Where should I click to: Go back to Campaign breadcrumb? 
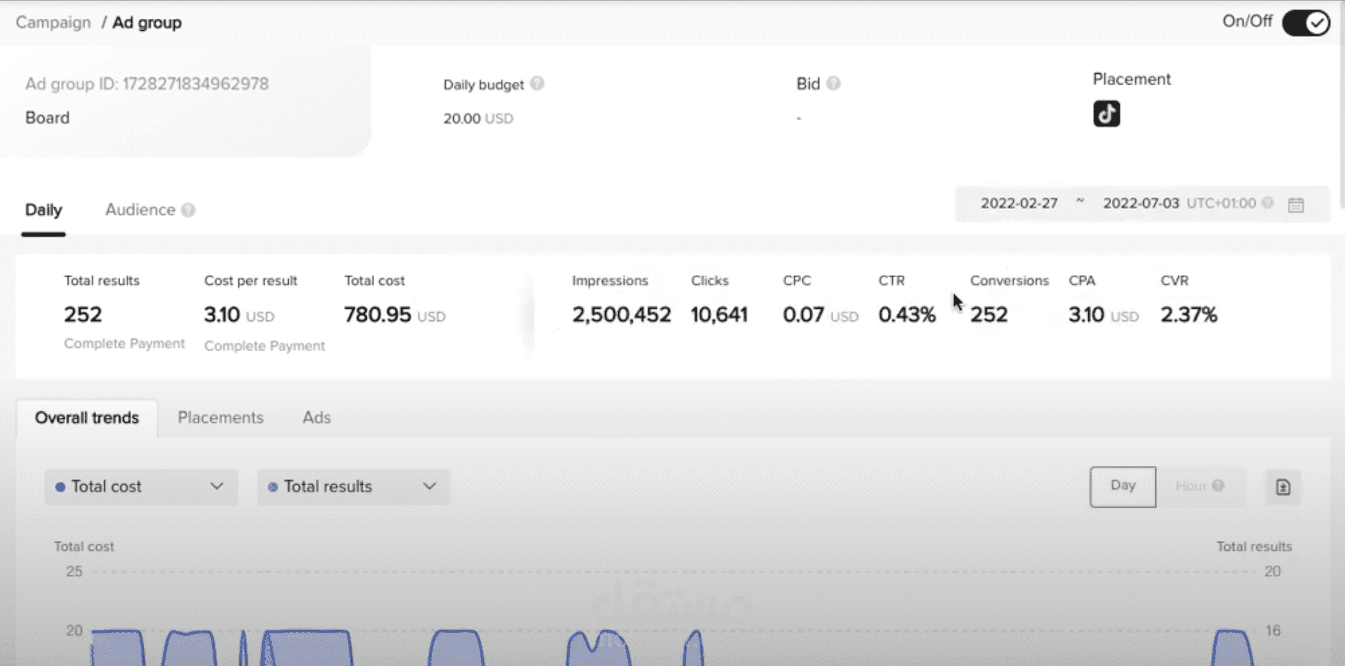click(x=53, y=22)
